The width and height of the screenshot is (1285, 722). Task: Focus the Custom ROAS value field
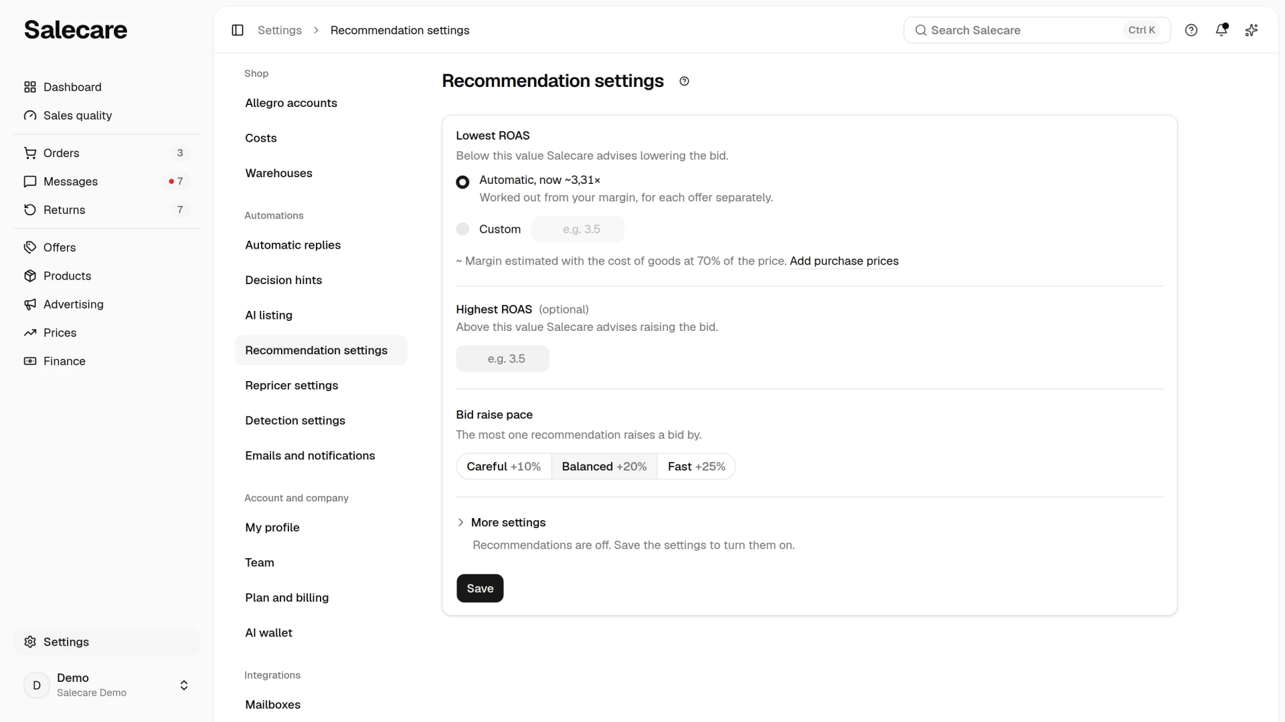pos(578,229)
